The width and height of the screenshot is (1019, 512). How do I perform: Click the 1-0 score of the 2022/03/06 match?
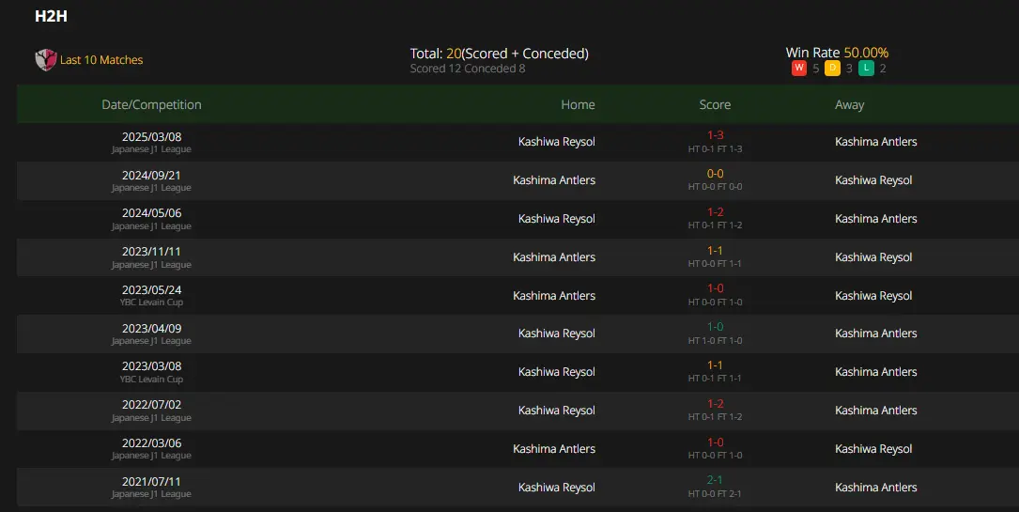[x=715, y=442]
